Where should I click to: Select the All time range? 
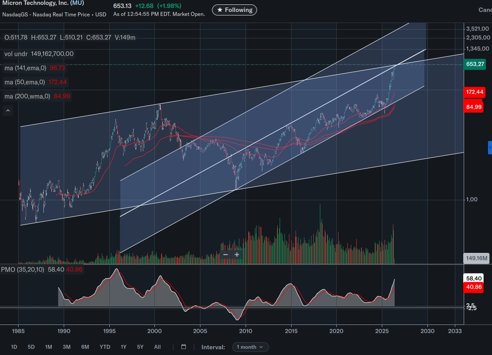pyautogui.click(x=157, y=347)
